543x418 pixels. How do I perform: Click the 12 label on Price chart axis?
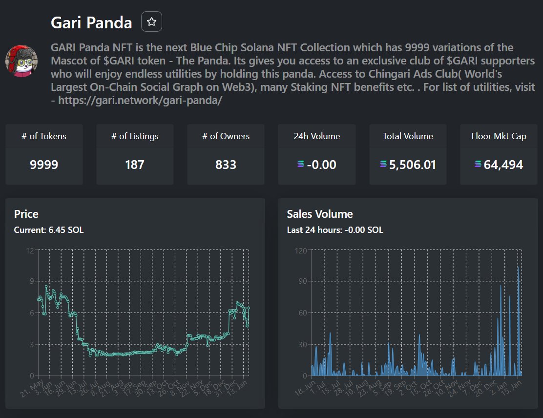click(x=30, y=251)
